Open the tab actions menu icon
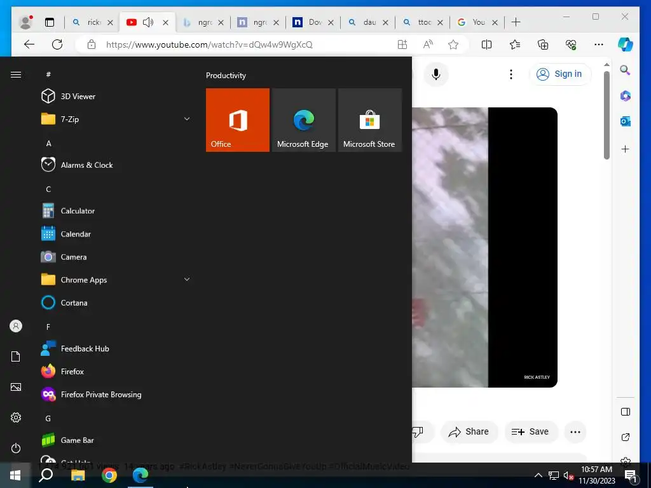Viewport: 651px width, 488px height. click(50, 22)
